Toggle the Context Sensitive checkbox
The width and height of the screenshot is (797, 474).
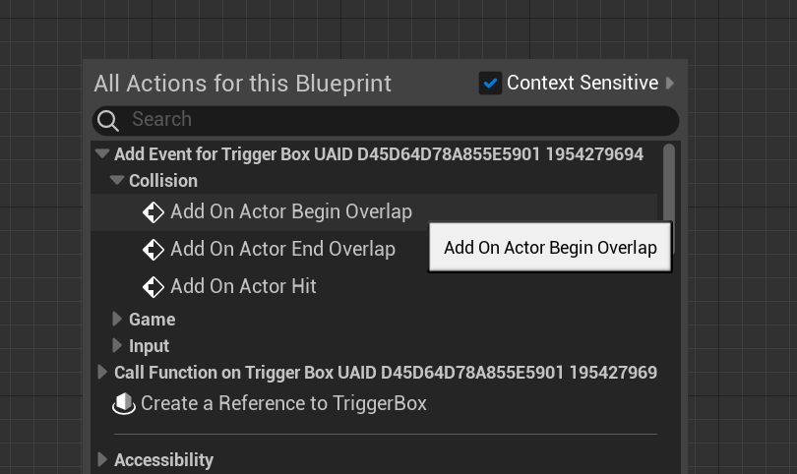pos(490,84)
